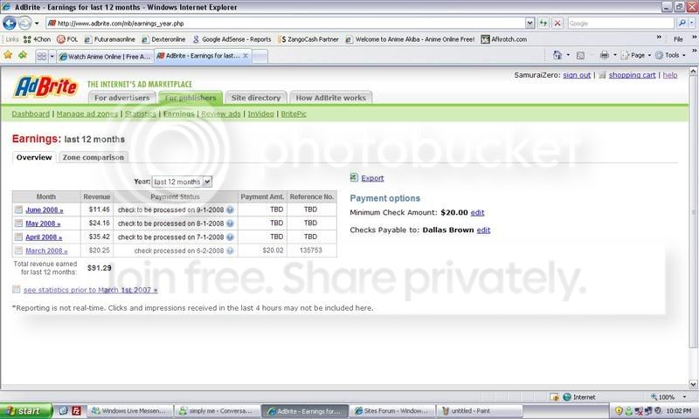Open the Home icon in command bar
This screenshot has width=699, height=419.
[557, 55]
